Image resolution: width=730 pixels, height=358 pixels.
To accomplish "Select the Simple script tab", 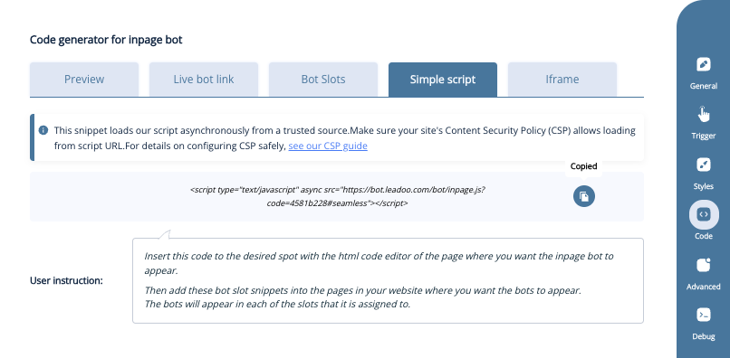I will (443, 80).
